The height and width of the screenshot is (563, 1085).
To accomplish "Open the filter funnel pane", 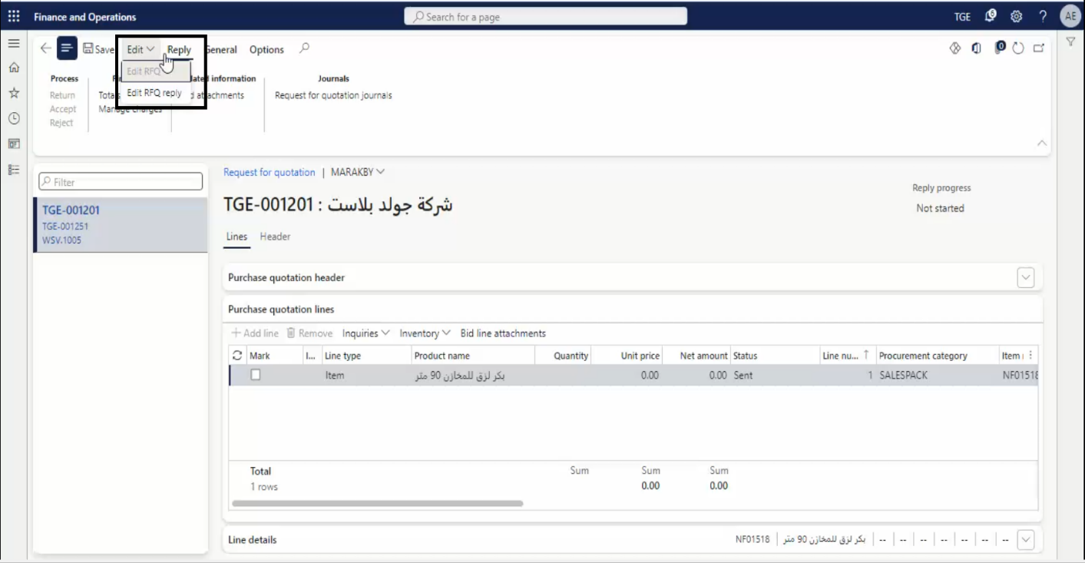I will coord(1070,44).
